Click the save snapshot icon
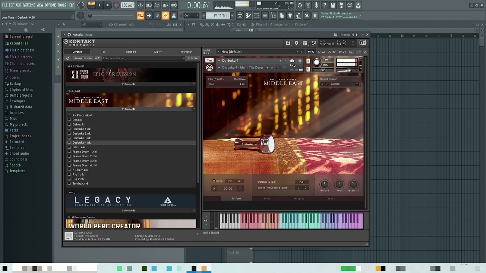486x273 pixels. pos(278,67)
